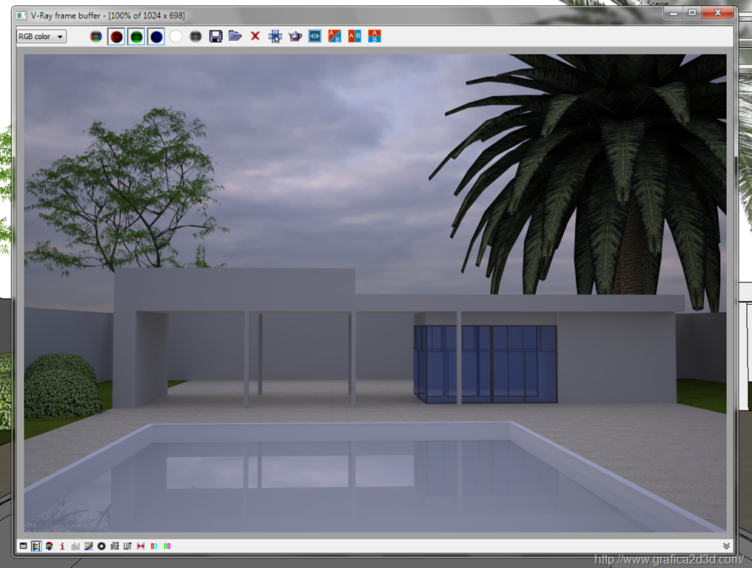
Task: Expand the double-chevron at bottom right
Action: [727, 546]
